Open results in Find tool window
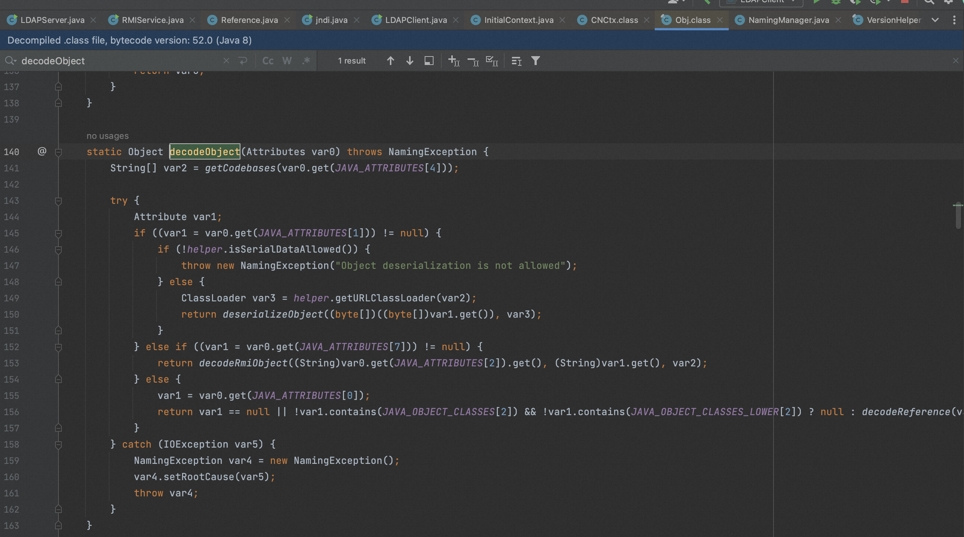Image resolution: width=964 pixels, height=537 pixels. click(429, 61)
